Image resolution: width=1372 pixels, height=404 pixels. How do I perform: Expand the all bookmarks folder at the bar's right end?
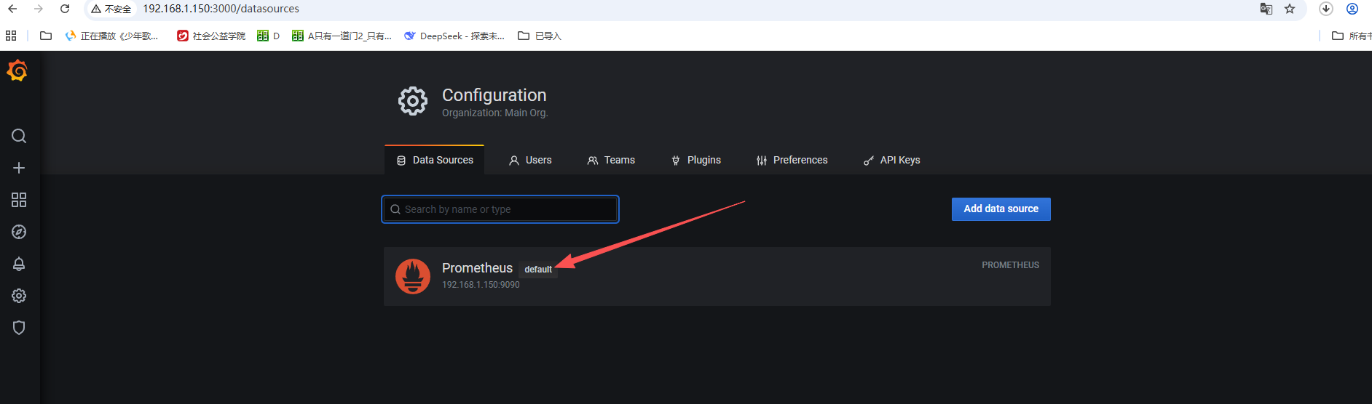tap(1351, 36)
